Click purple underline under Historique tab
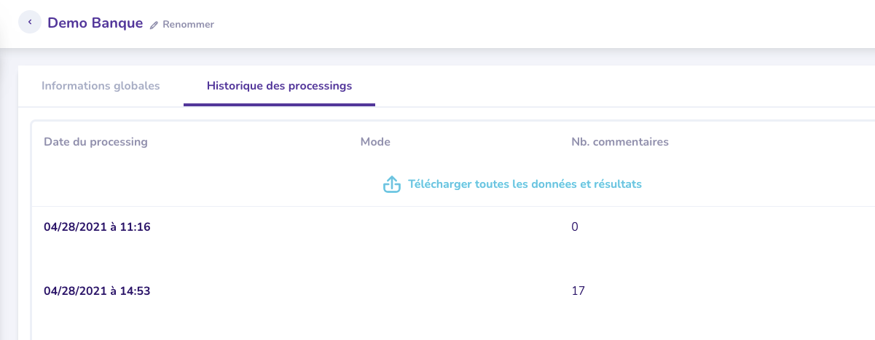Viewport: 875px width, 340px height. point(279,105)
